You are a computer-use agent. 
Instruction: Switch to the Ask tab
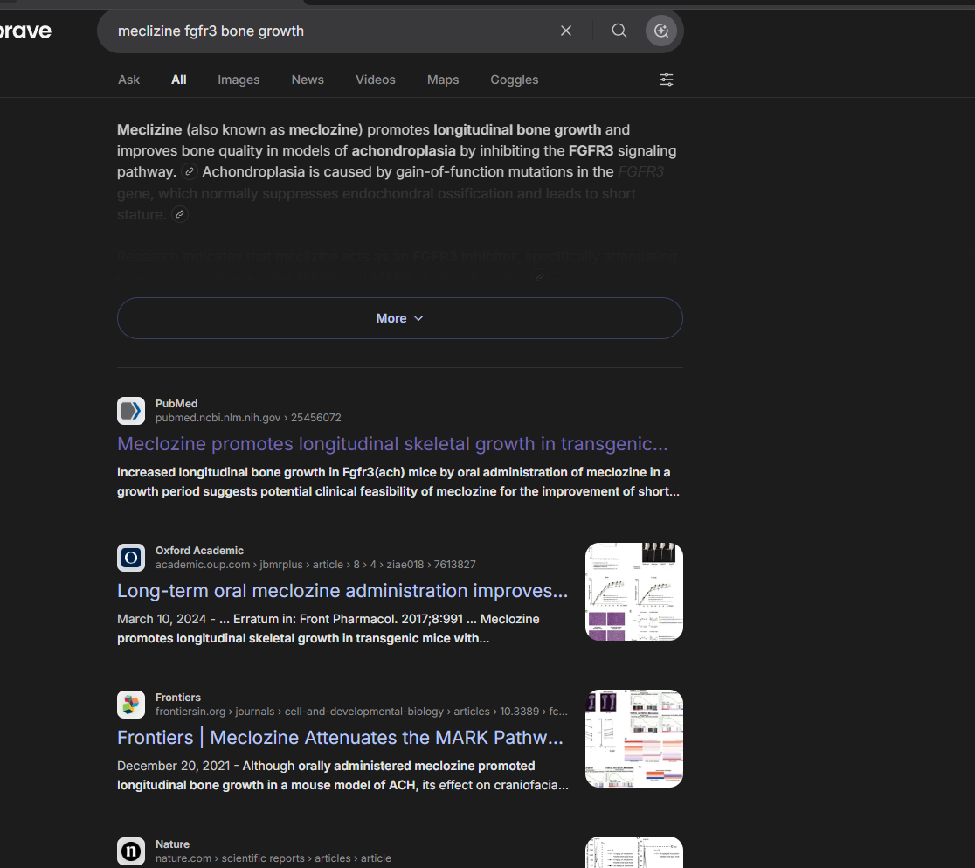pos(128,80)
